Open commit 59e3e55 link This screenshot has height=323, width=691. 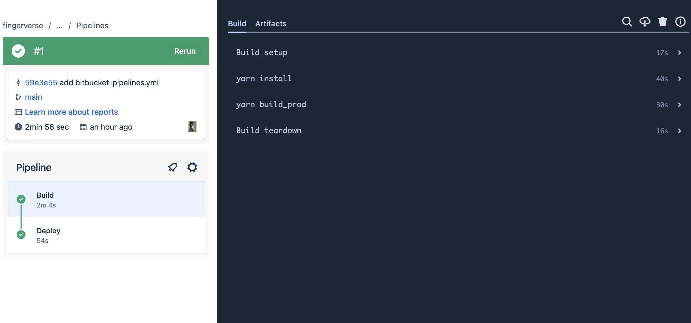(41, 83)
